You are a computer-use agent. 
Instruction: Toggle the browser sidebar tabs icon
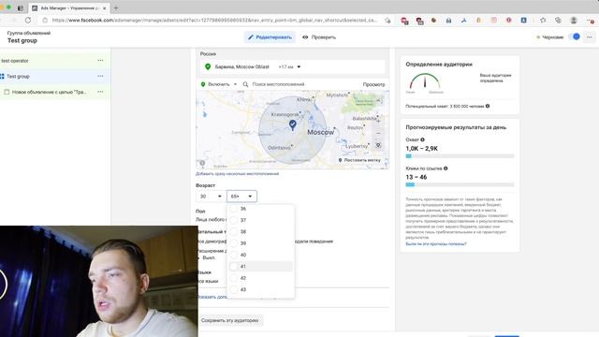tap(21, 8)
